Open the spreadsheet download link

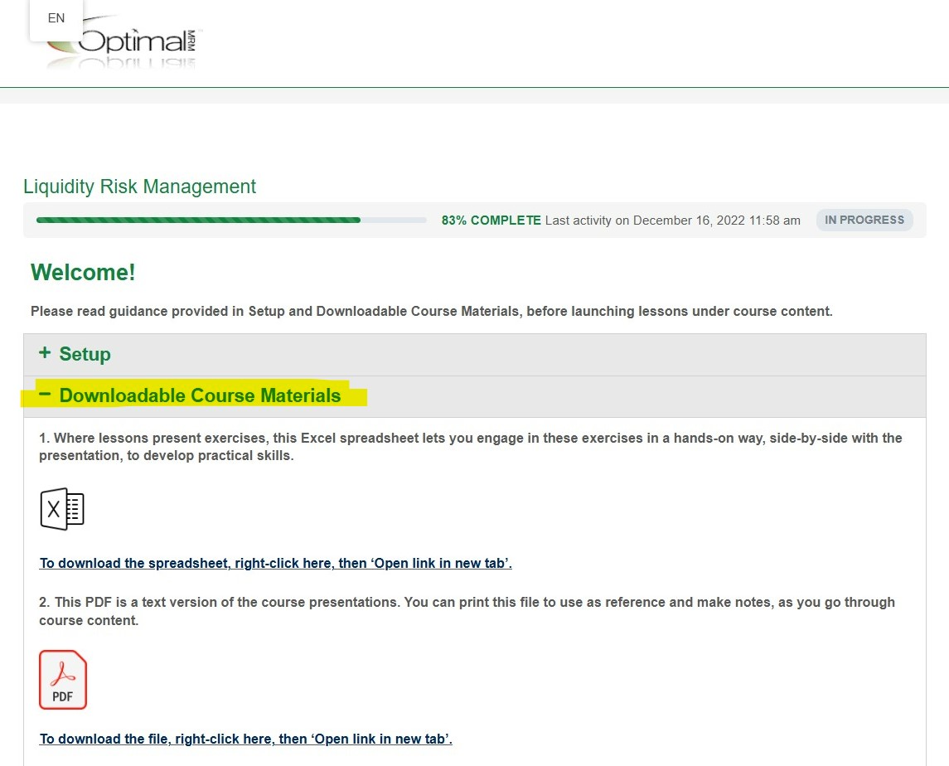click(x=275, y=563)
